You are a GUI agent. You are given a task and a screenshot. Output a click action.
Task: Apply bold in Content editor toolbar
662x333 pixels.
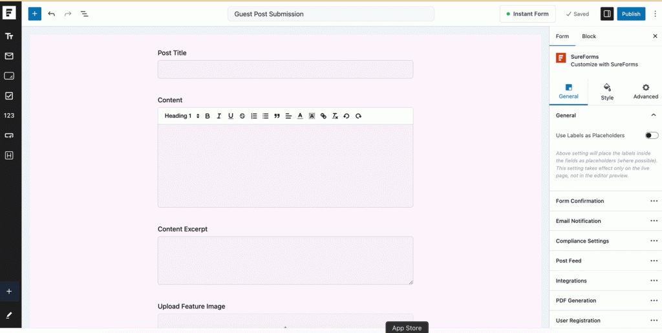pos(208,116)
